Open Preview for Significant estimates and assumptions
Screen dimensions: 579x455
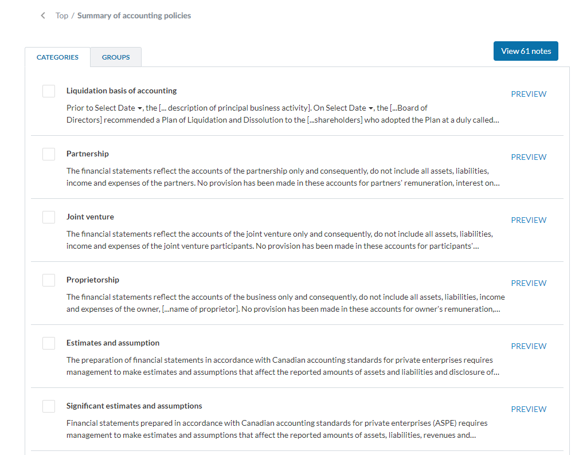coord(529,409)
